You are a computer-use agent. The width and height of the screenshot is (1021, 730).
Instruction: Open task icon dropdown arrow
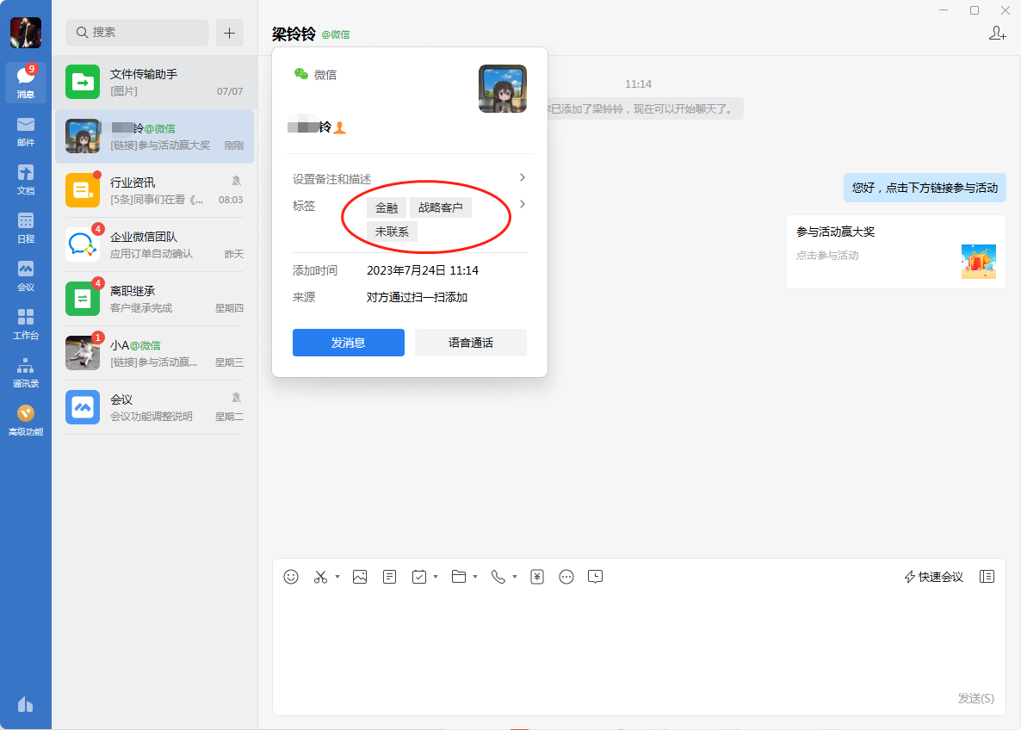[436, 576]
